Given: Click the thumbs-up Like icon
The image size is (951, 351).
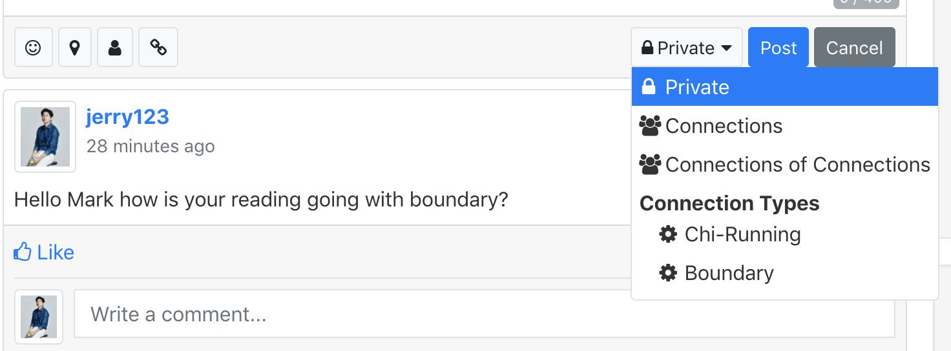Looking at the screenshot, I should pyautogui.click(x=23, y=252).
